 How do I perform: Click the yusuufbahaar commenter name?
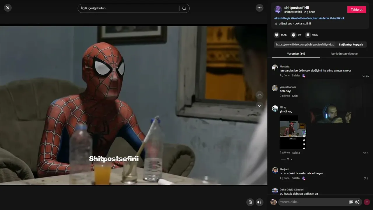[288, 87]
